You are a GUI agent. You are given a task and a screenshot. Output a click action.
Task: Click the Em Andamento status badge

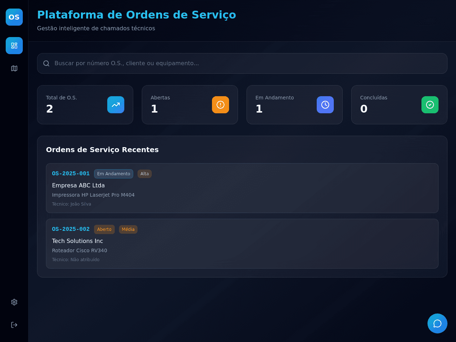click(114, 174)
